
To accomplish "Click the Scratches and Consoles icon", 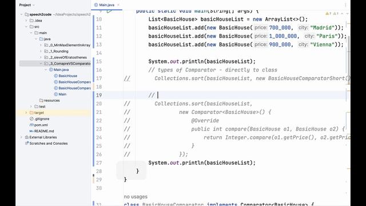I will pos(27,144).
